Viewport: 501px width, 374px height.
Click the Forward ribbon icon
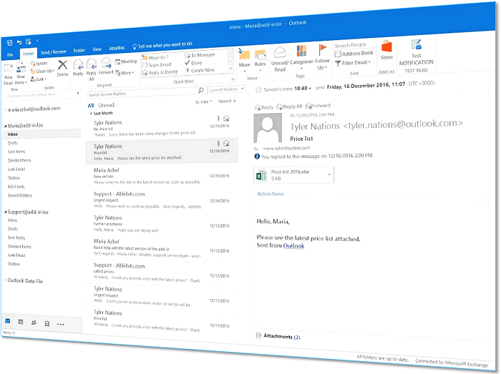click(106, 63)
